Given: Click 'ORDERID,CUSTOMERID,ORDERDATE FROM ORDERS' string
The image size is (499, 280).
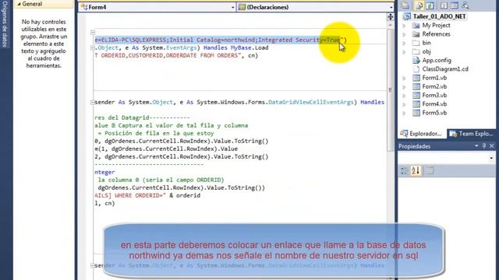Looking at the screenshot, I should click(169, 55).
